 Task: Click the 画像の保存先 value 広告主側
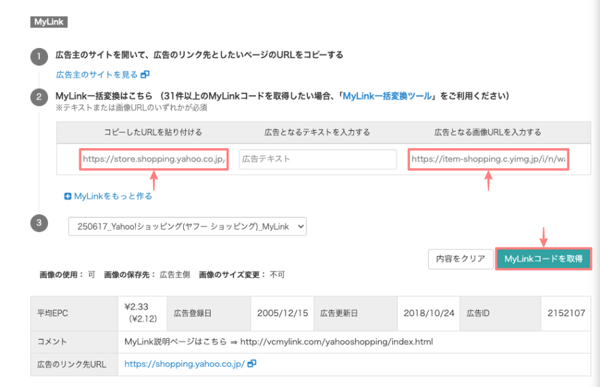coord(175,275)
